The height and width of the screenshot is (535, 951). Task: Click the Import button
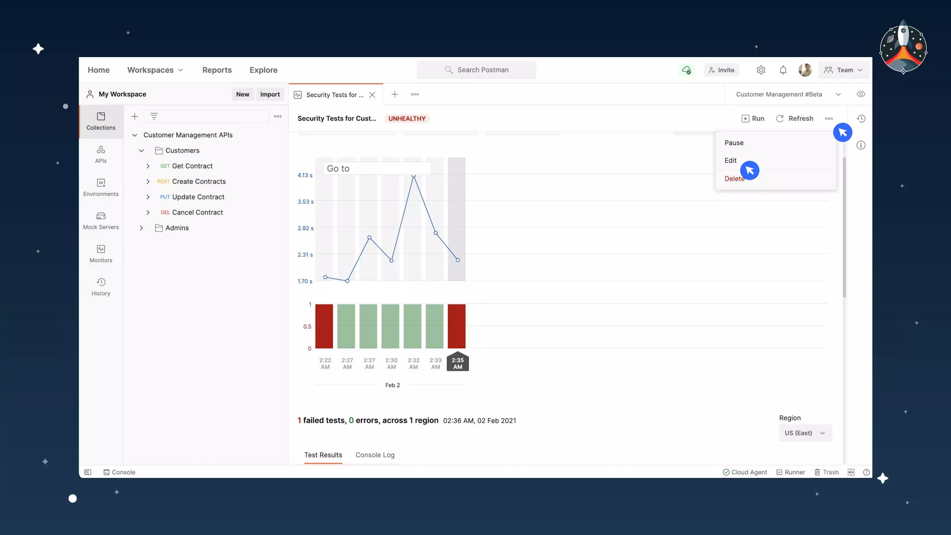point(270,94)
